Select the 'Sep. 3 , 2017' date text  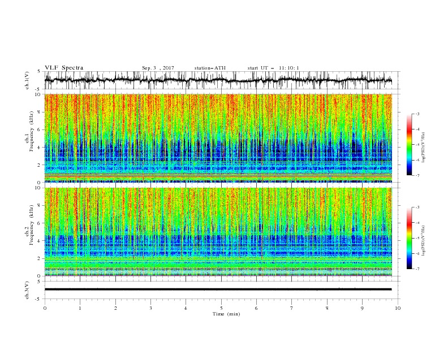click(x=158, y=68)
